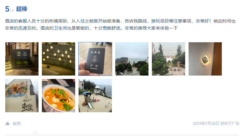
Task: Click the second line of review text
Action: tap(91, 28)
